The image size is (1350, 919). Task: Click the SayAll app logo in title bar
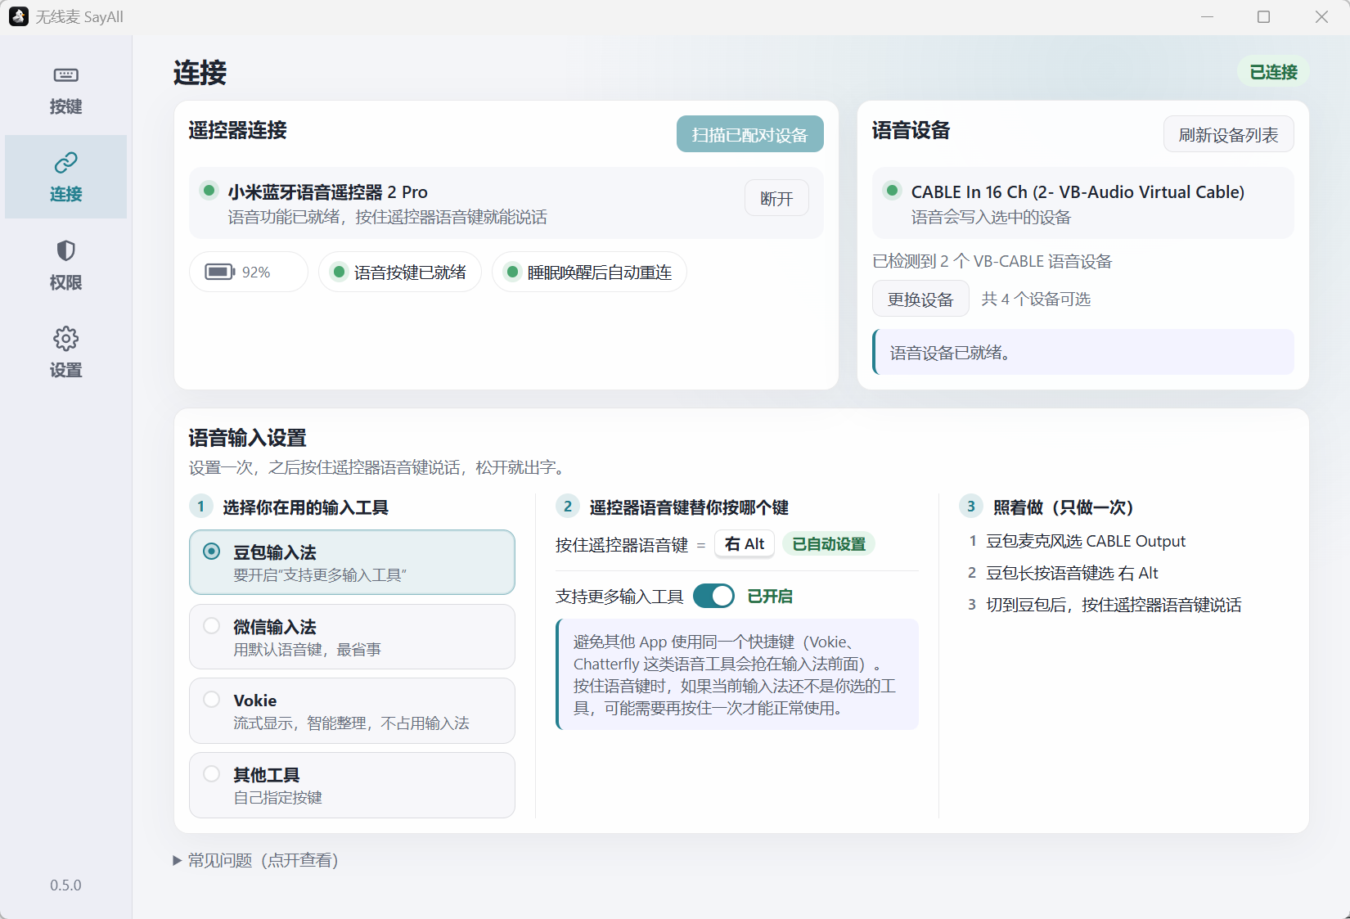point(18,16)
